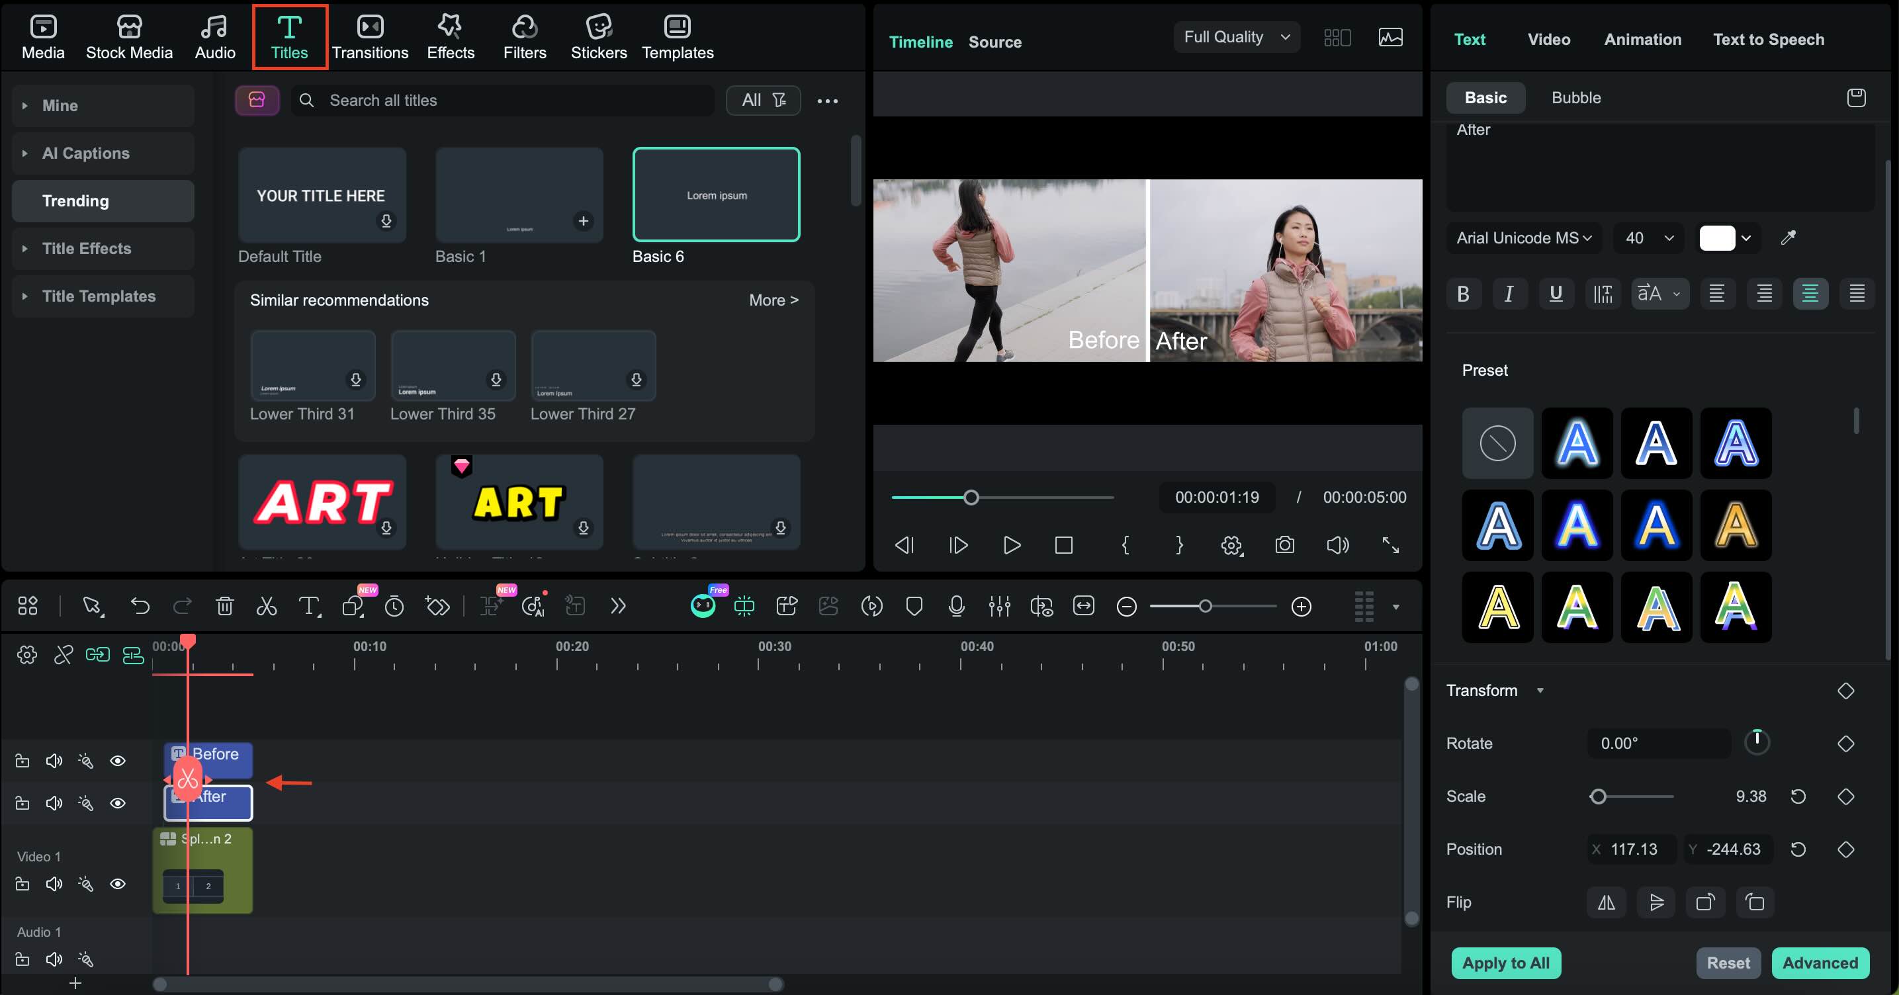Hide the Before title track eye
This screenshot has height=995, width=1899.
(118, 761)
